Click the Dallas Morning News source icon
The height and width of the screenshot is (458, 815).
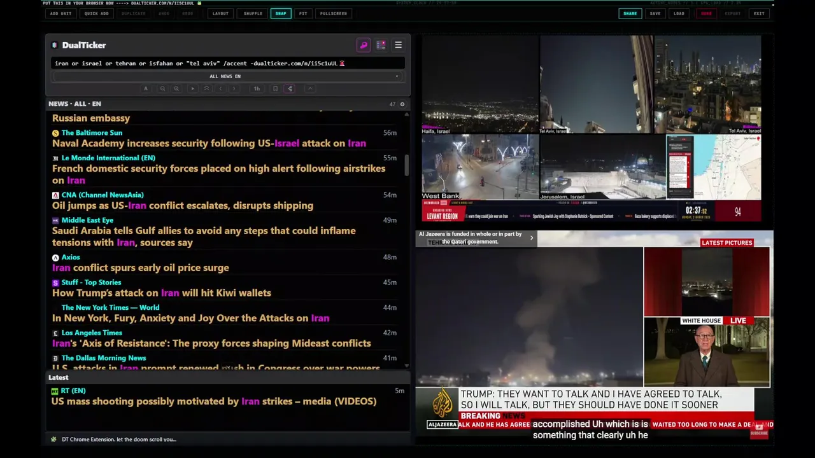[x=55, y=358]
